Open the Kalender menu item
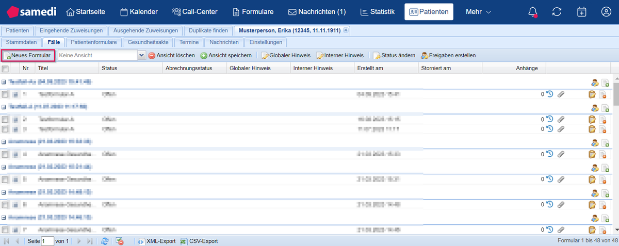 tap(139, 11)
